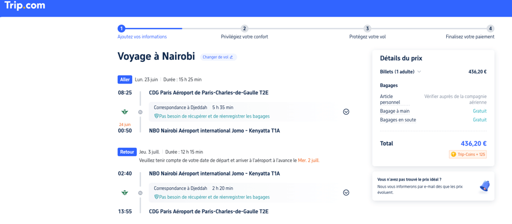Click Voyage à Nairobi heading
Viewport: 512px width, 224px height.
click(156, 57)
